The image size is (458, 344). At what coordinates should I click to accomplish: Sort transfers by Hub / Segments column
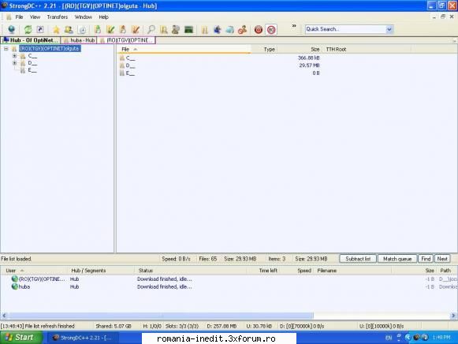pyautogui.click(x=101, y=271)
